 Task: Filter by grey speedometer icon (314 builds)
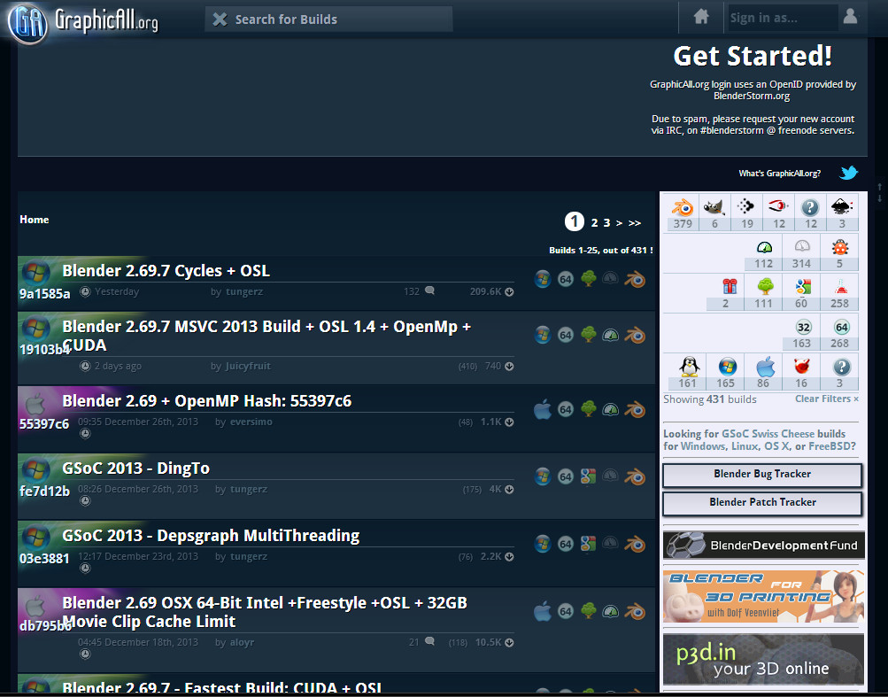802,246
